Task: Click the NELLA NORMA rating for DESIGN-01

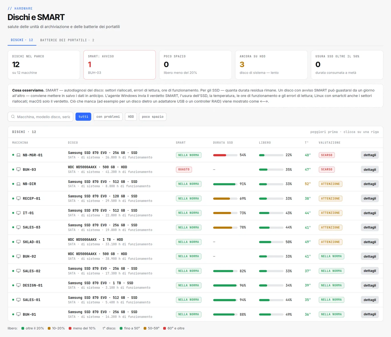Action: (x=331, y=285)
